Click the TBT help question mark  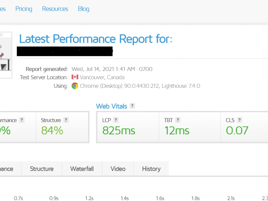click(178, 120)
